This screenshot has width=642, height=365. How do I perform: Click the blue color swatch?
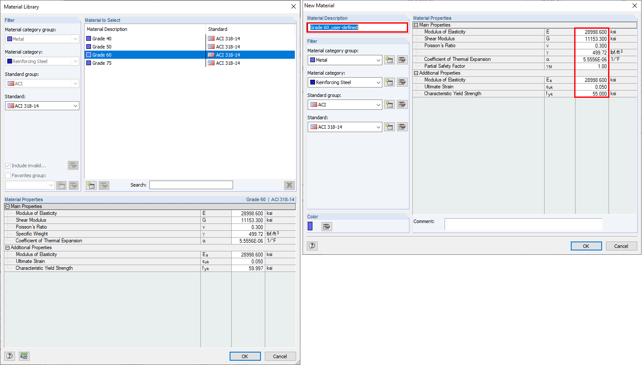tap(310, 226)
